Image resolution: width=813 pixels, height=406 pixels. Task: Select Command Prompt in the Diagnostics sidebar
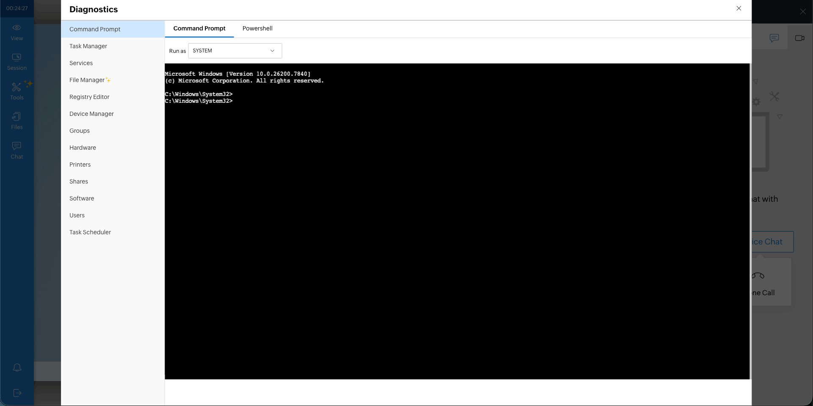pos(113,29)
